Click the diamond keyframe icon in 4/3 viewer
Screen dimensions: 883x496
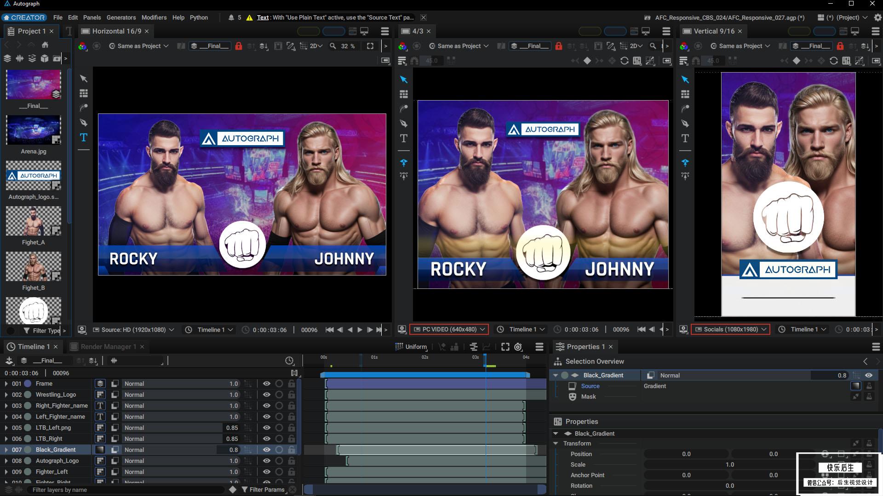click(x=587, y=61)
